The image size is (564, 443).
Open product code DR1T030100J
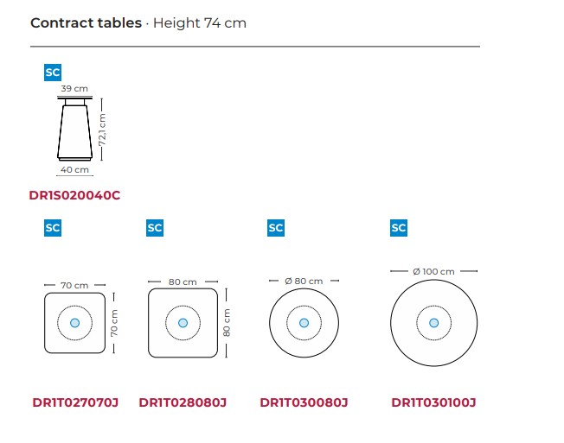tap(433, 402)
